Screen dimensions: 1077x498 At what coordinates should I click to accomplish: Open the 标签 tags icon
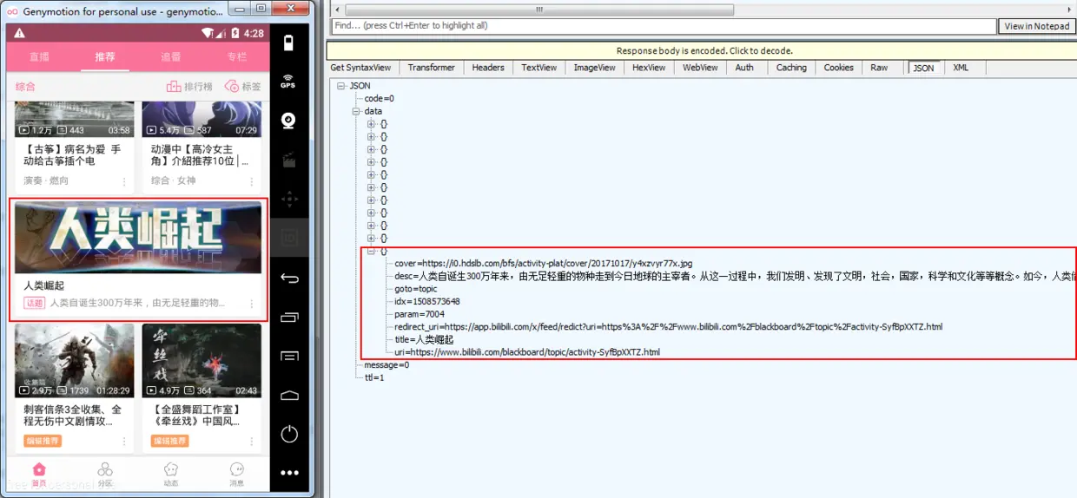point(232,87)
